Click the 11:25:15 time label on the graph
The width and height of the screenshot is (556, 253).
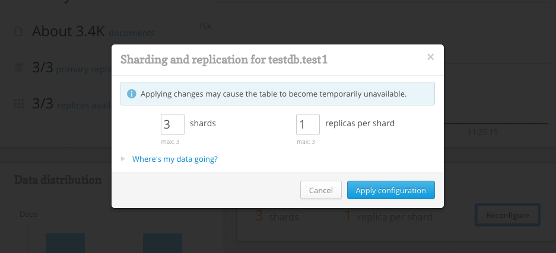coord(482,132)
